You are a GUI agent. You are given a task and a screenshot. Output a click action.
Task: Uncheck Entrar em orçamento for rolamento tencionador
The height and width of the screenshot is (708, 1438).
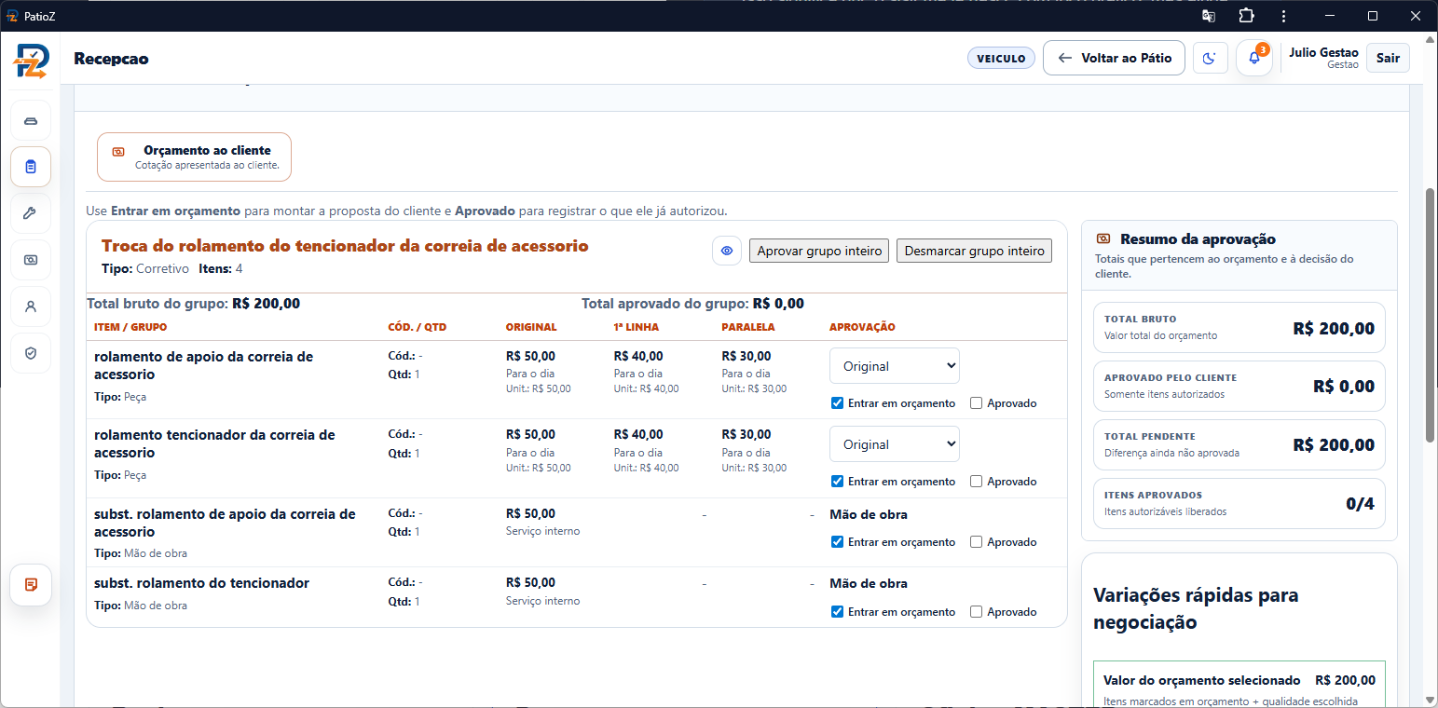tap(837, 482)
